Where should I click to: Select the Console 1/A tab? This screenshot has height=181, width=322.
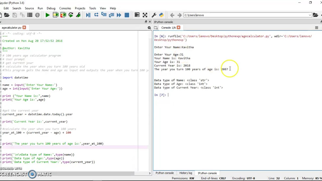pyautogui.click(x=169, y=28)
